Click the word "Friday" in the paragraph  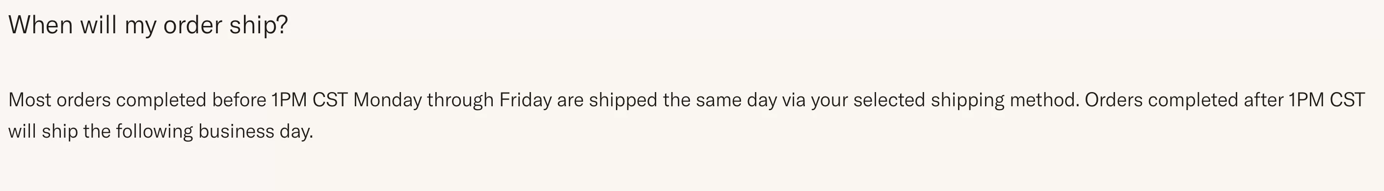[x=525, y=100]
